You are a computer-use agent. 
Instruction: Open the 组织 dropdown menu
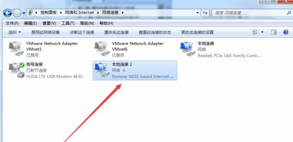pyautogui.click(x=15, y=32)
